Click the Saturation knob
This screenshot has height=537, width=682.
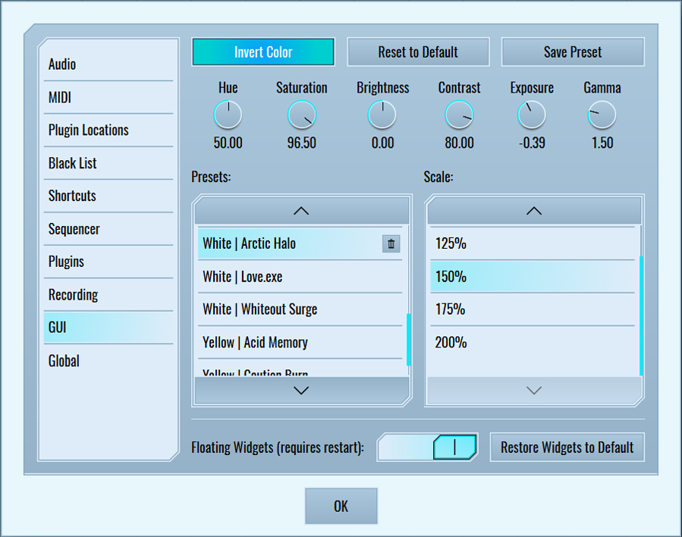click(301, 115)
